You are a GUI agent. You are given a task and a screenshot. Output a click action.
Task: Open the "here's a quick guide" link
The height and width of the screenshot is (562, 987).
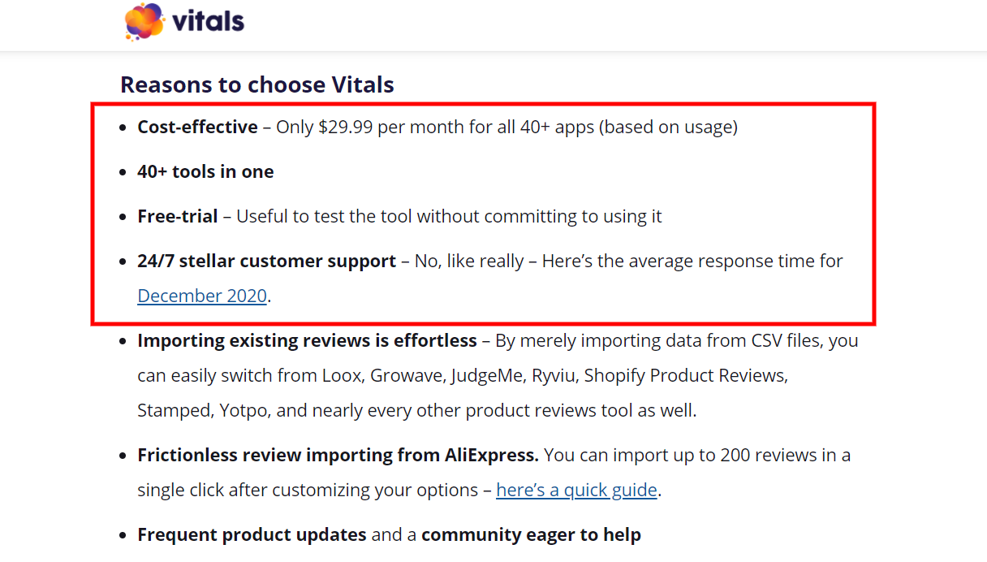576,490
